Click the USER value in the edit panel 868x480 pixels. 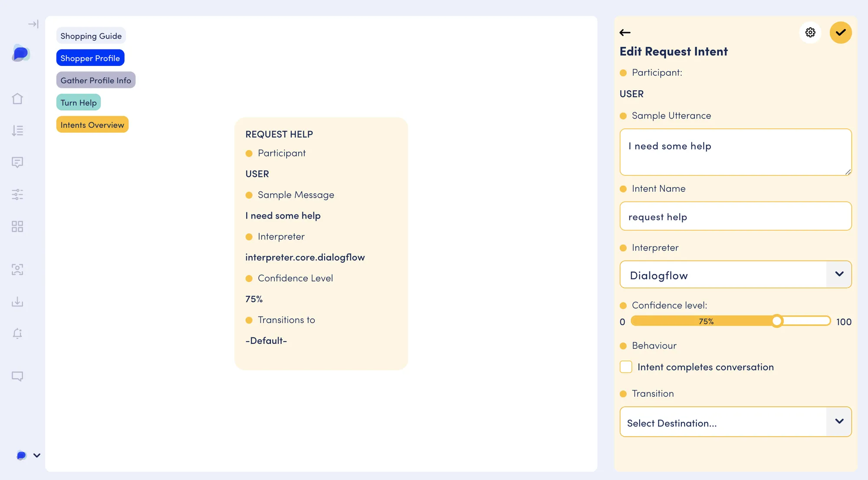pyautogui.click(x=631, y=94)
